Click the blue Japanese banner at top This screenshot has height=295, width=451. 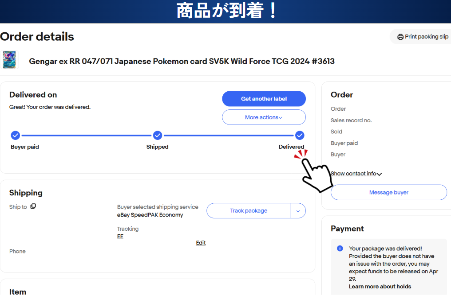225,12
